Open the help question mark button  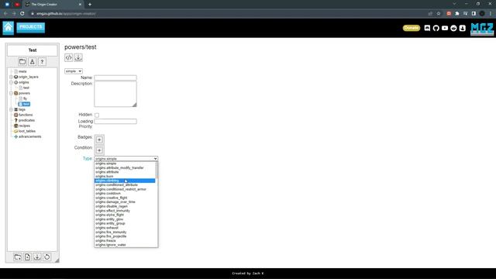[42, 62]
